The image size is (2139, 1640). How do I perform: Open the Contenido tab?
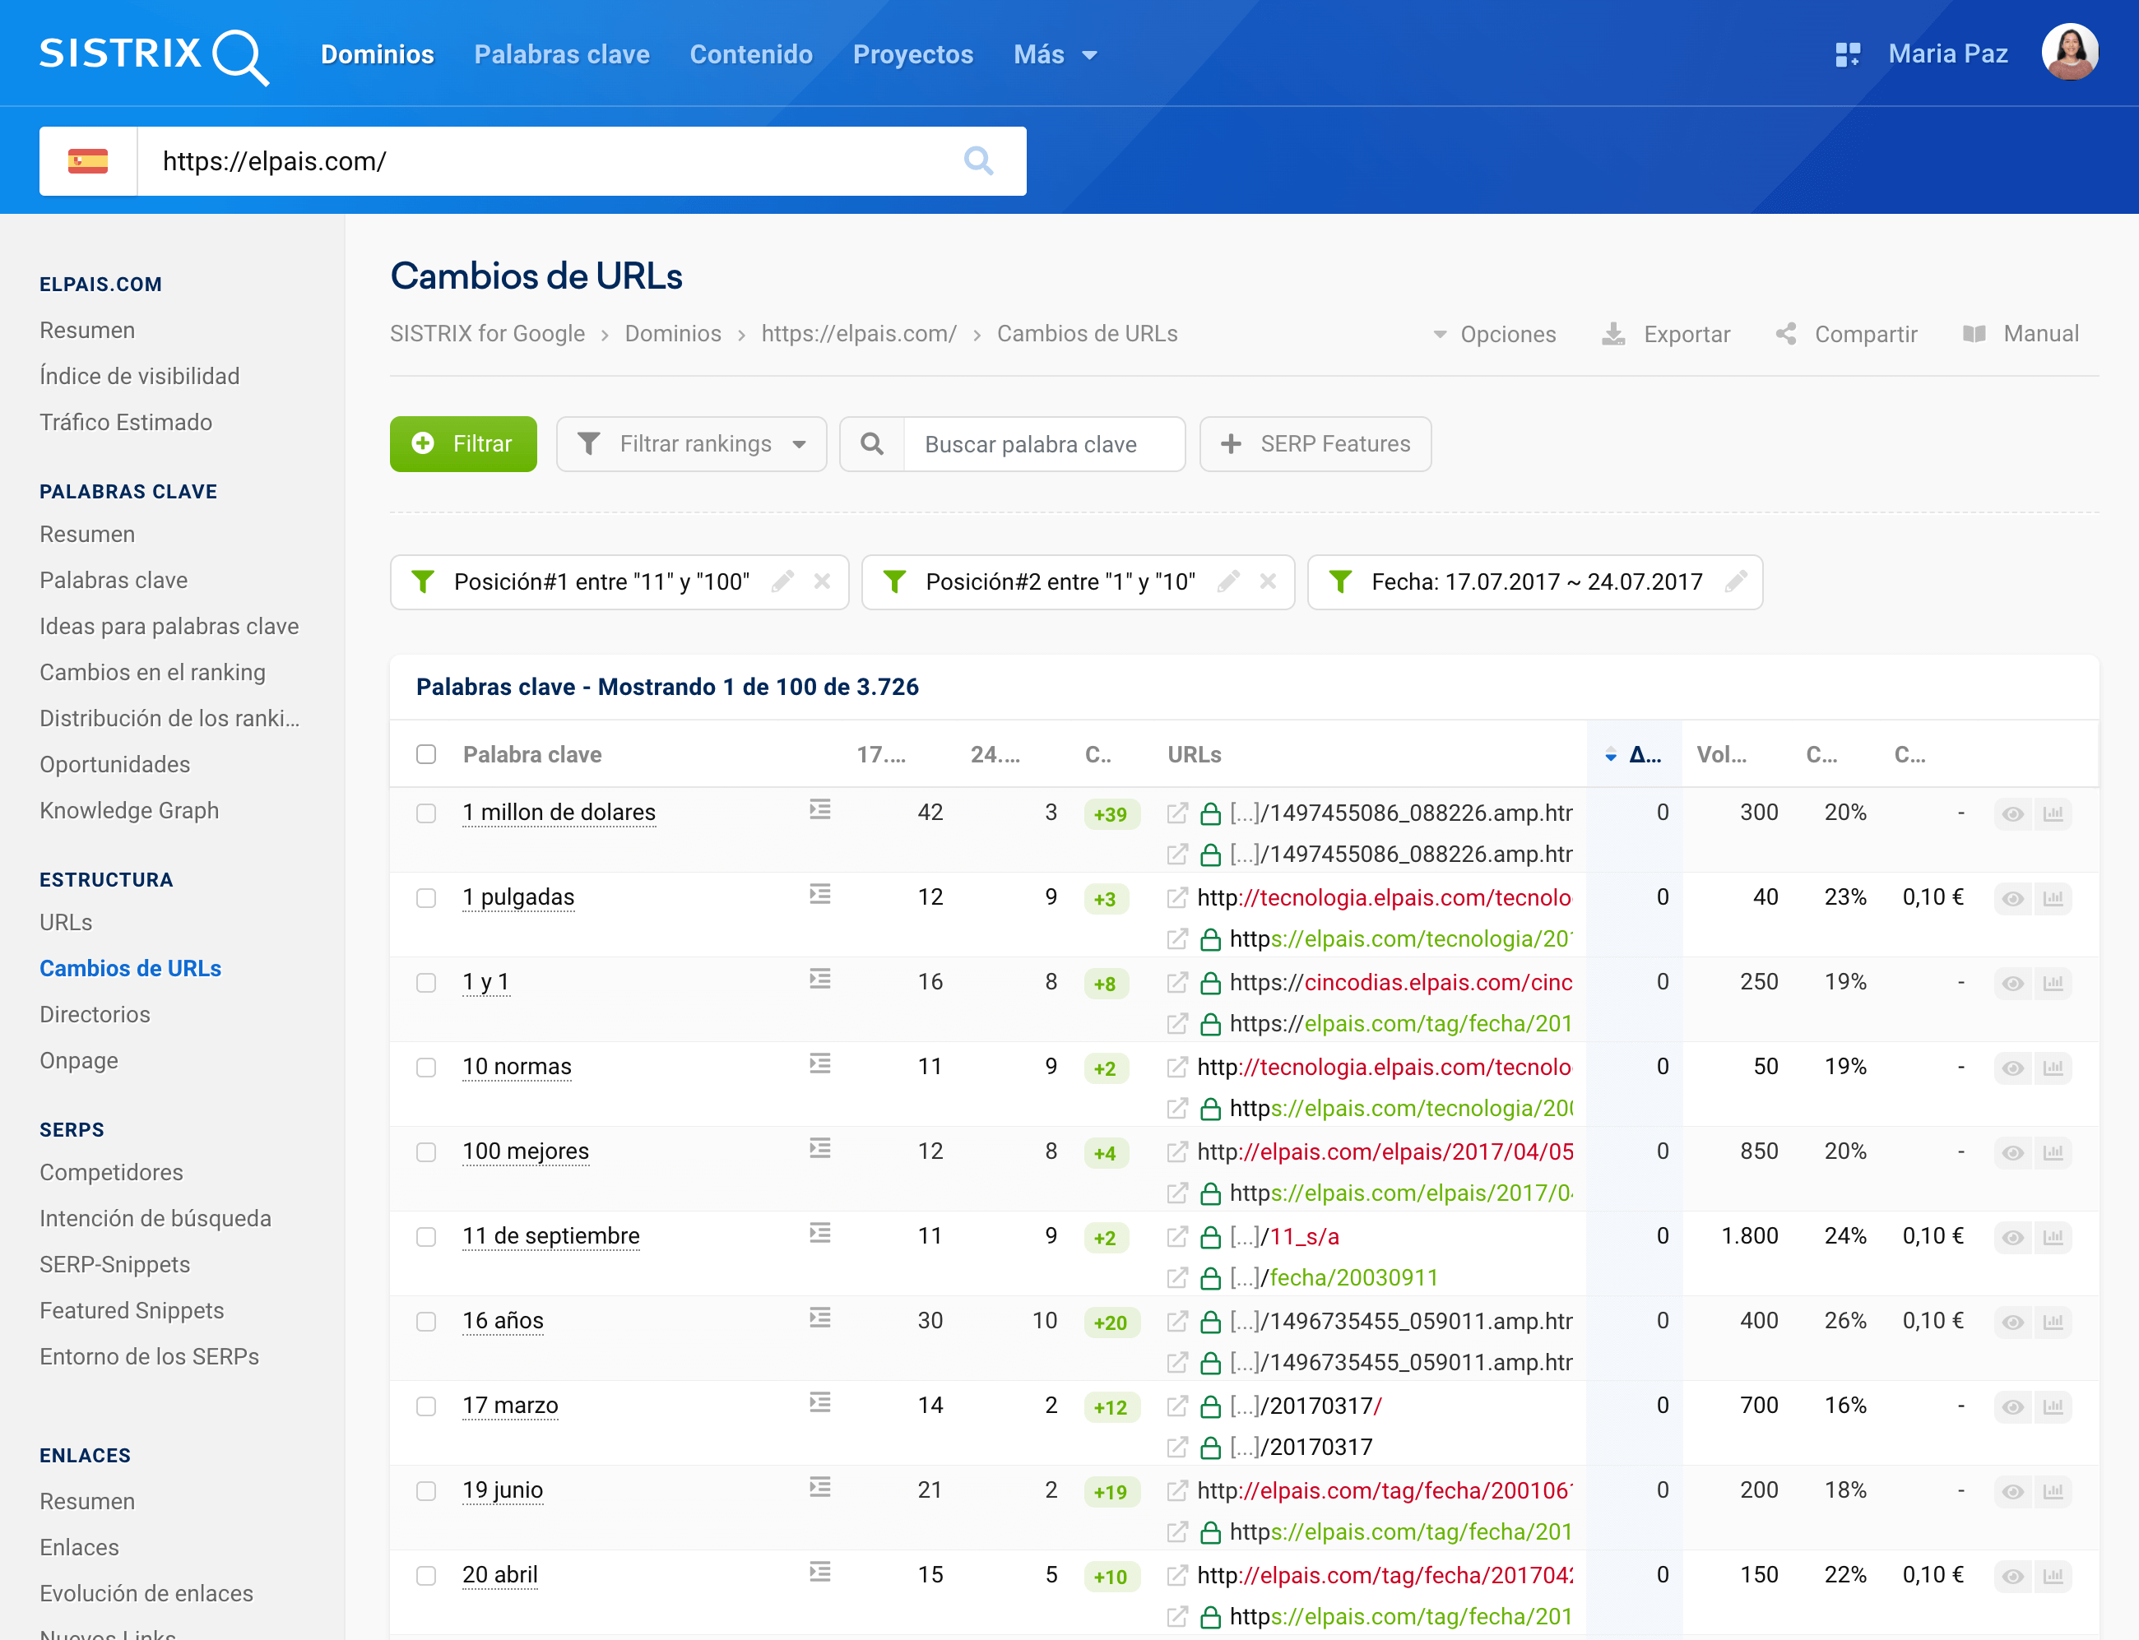(x=752, y=54)
